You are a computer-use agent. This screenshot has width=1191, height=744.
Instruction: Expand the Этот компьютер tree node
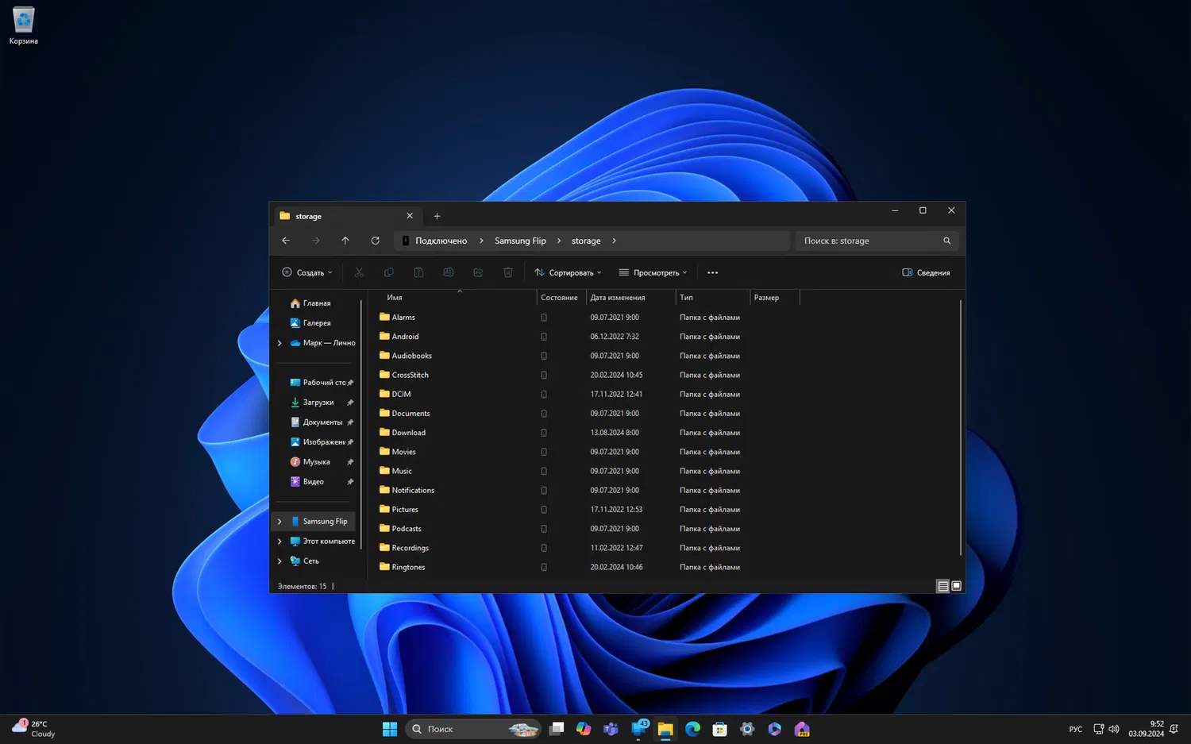tap(279, 542)
